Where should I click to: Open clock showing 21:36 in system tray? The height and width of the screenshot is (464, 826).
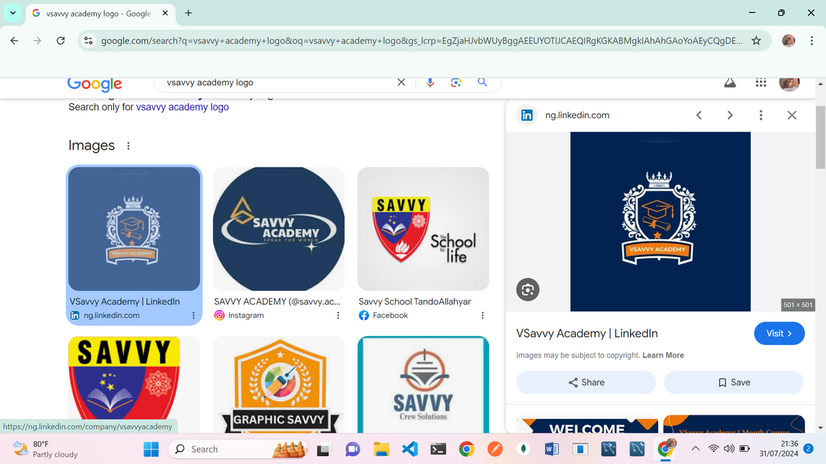[779, 449]
